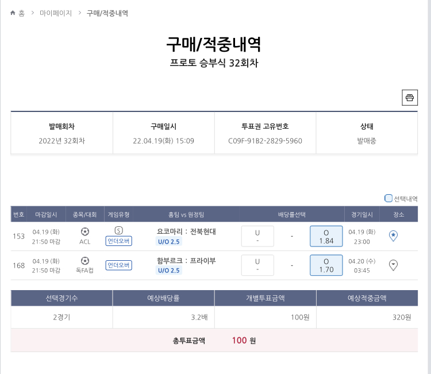431x374 pixels.
Task: Click soccer ball icon for ACL match
Action: [x=85, y=232]
